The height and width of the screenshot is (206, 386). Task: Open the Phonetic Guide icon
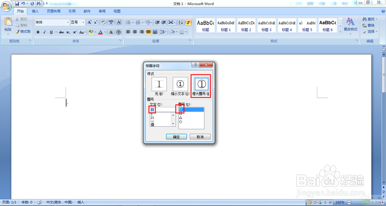[x=111, y=22]
